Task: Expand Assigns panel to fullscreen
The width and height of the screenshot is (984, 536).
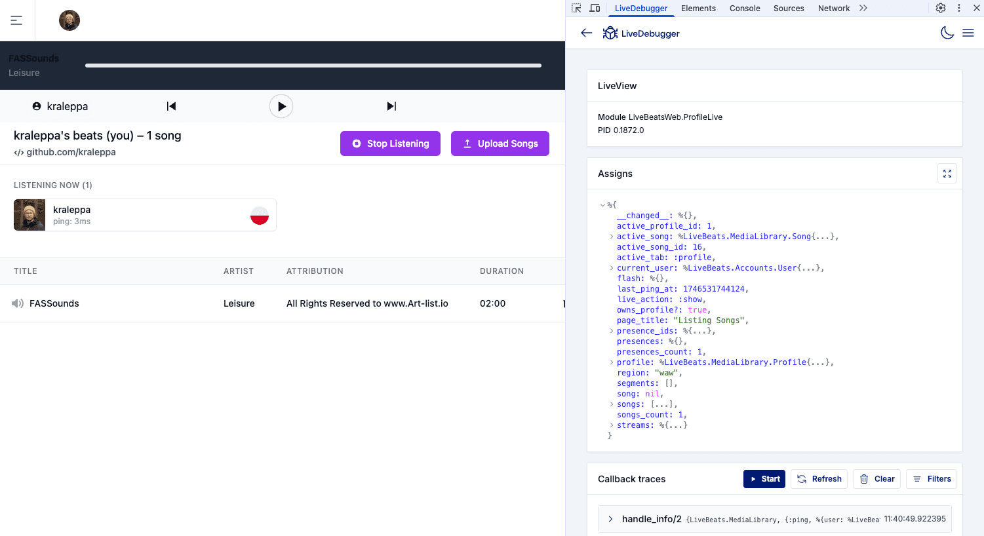Action: click(947, 174)
